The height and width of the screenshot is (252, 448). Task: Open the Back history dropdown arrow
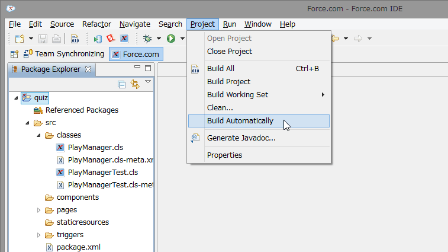click(x=346, y=39)
